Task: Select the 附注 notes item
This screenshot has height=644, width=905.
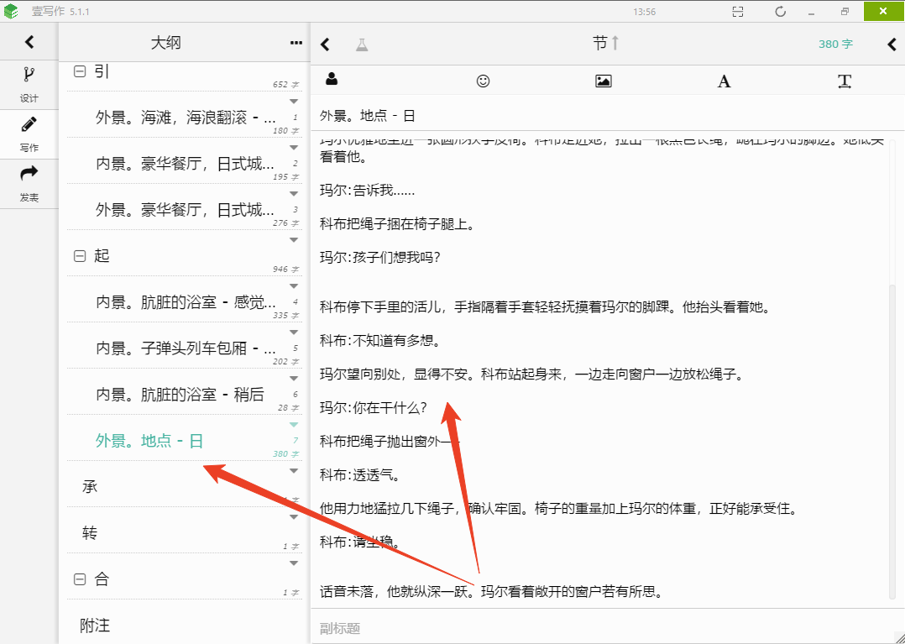Action: 95,626
